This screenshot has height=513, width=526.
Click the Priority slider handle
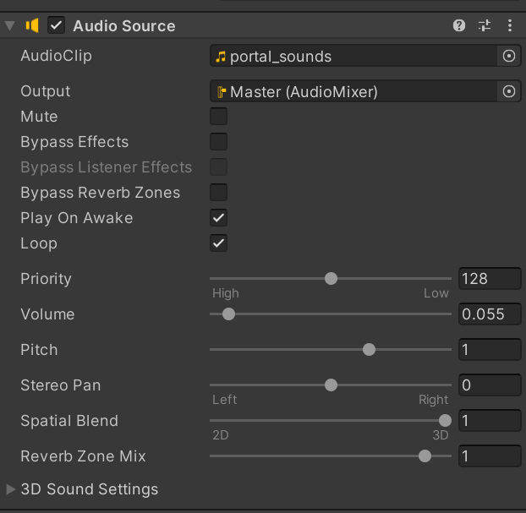coord(331,278)
